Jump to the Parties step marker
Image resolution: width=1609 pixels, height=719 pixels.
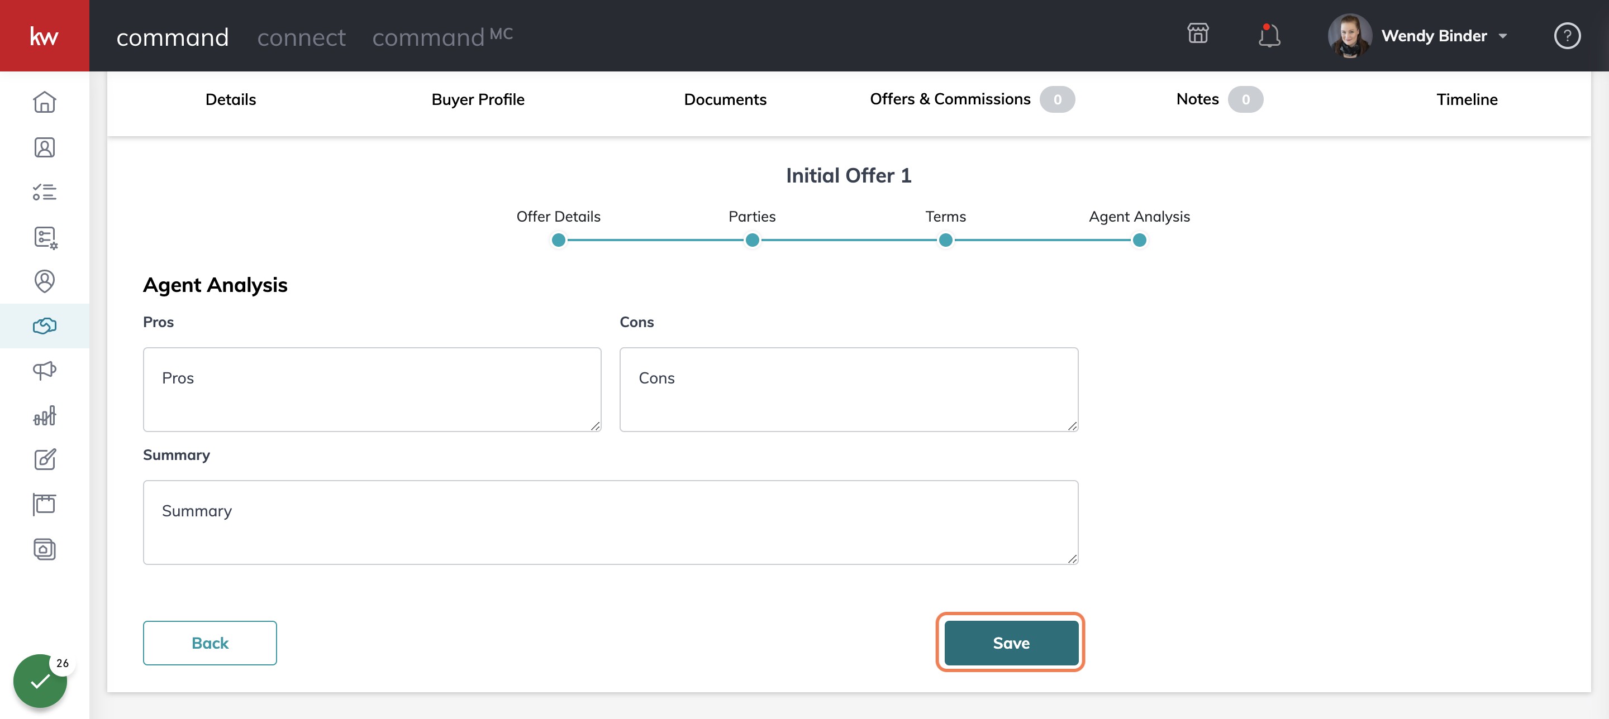point(752,239)
